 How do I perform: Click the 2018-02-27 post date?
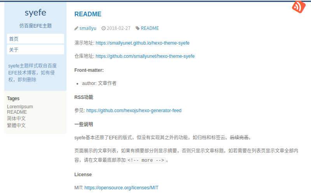pyautogui.click(x=119, y=28)
